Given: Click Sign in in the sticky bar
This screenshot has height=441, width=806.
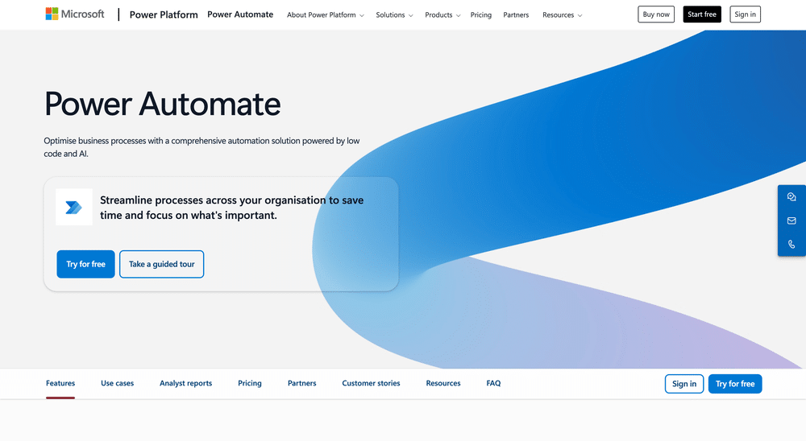Looking at the screenshot, I should click(684, 384).
